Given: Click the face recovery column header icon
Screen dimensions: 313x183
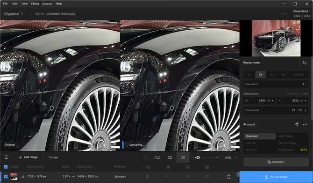Looking at the screenshot, I should click(188, 167).
